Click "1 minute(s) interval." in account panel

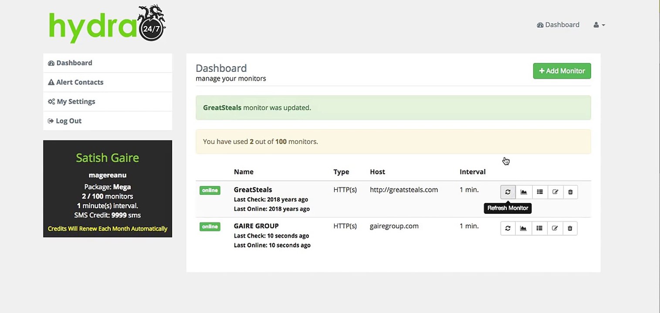[x=108, y=206]
